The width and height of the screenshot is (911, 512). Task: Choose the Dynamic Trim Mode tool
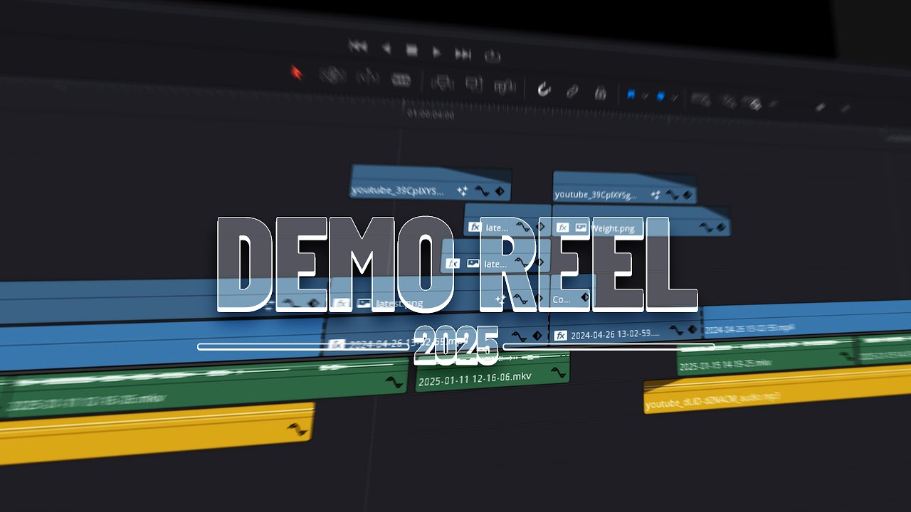tap(367, 77)
